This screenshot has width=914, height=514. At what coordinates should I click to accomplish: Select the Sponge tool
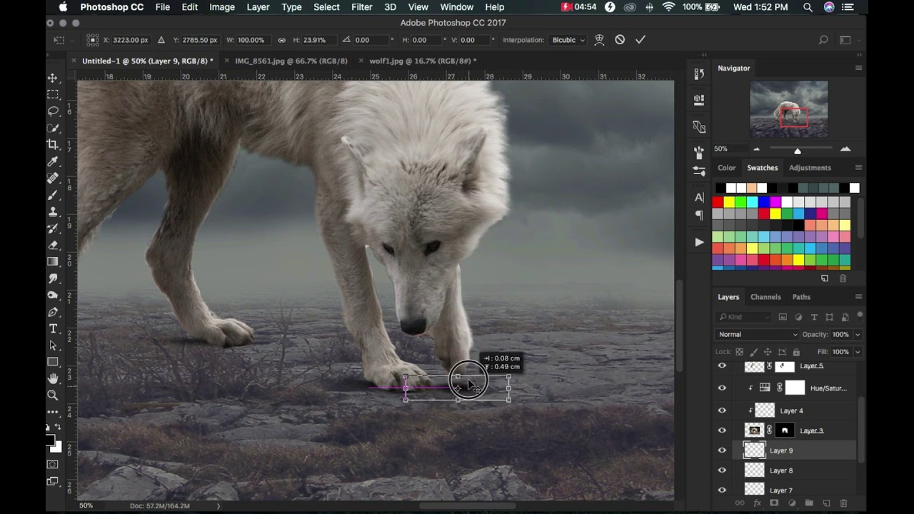pyautogui.click(x=53, y=295)
